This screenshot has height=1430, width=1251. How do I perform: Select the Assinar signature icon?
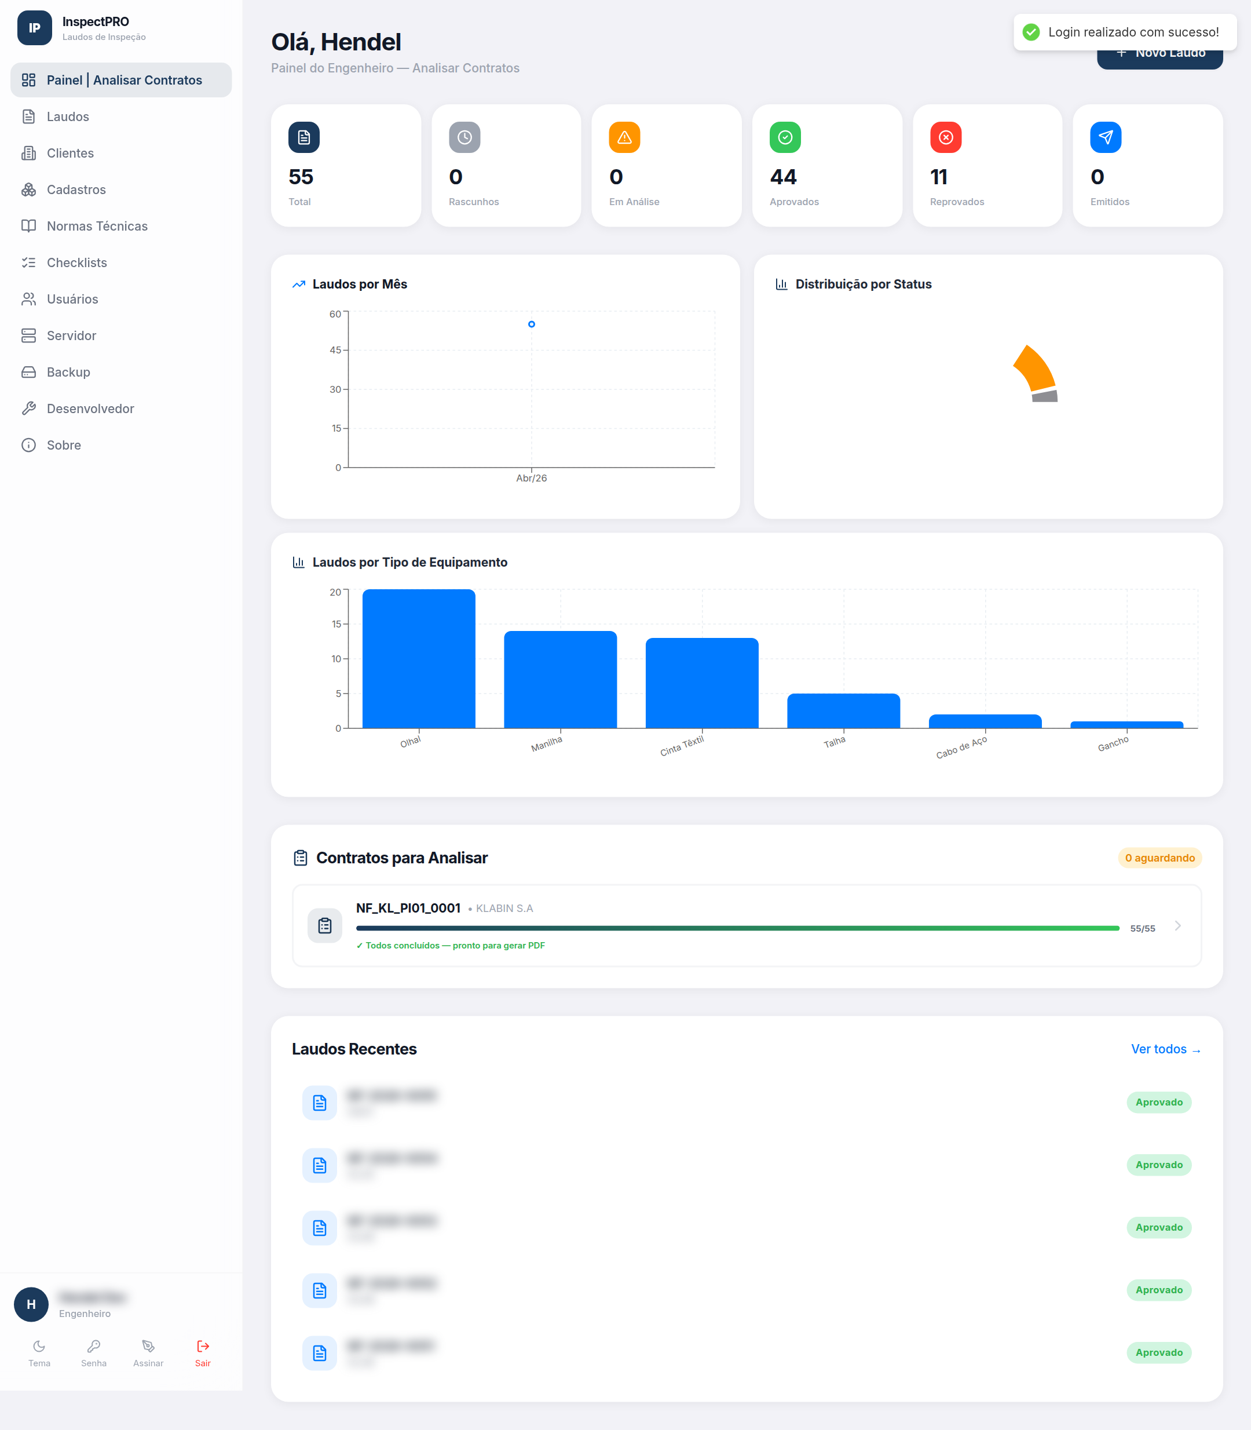click(x=148, y=1345)
